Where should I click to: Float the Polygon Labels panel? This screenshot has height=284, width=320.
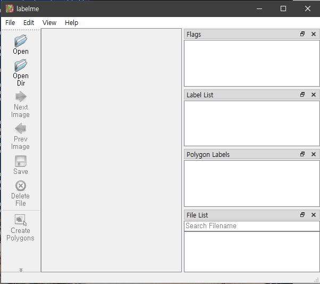(x=302, y=154)
